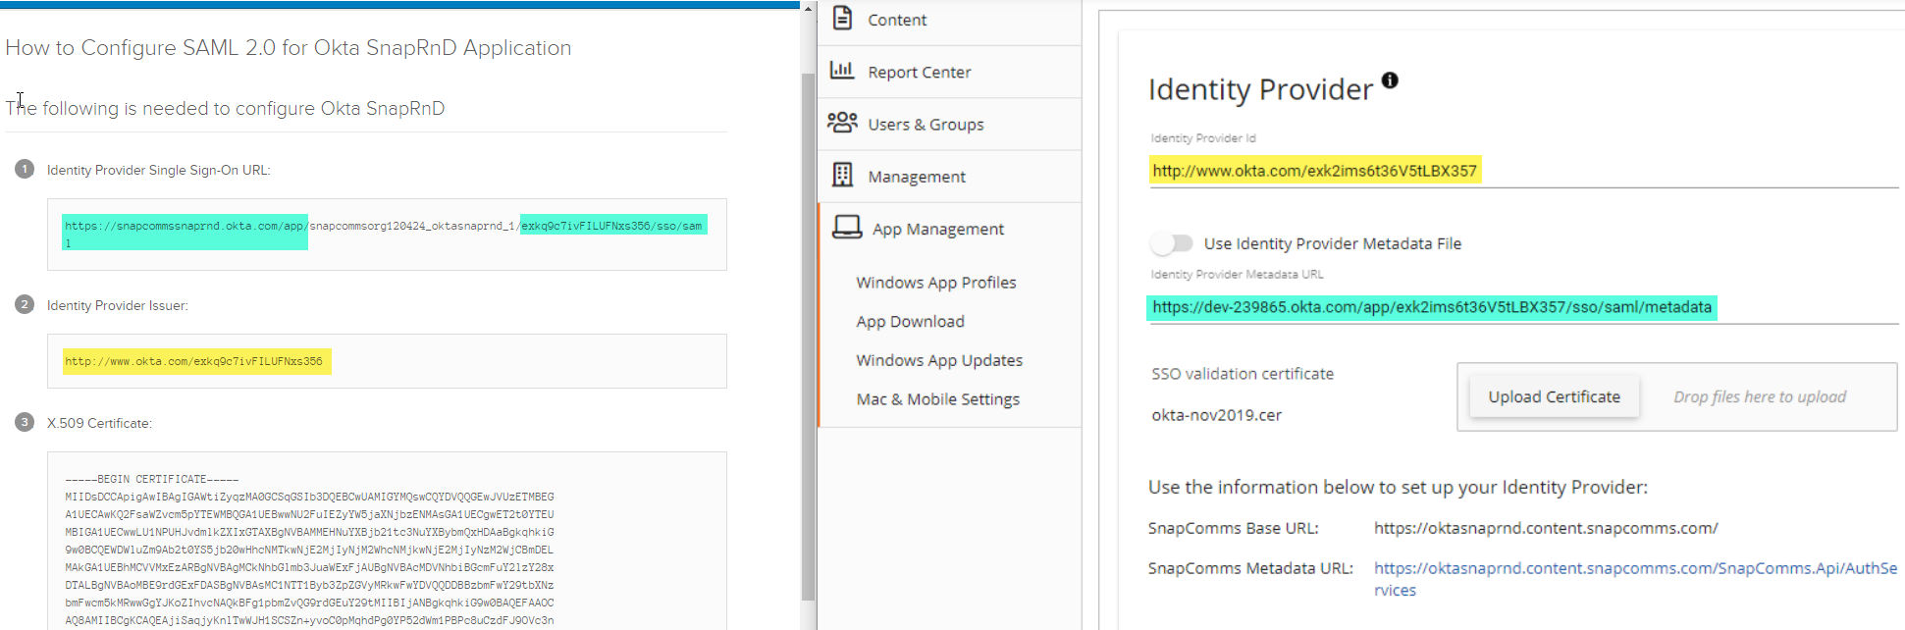Select Windows App Updates submenu item
The image size is (1905, 630).
(939, 360)
